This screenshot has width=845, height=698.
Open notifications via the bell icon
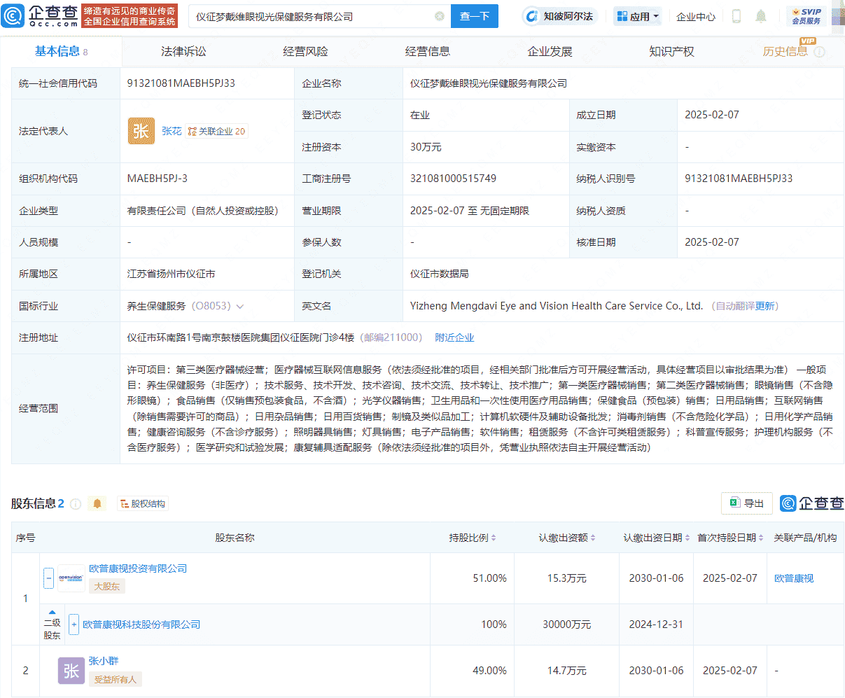pos(760,15)
